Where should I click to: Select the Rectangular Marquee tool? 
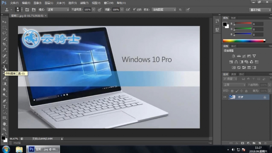pos(4,28)
